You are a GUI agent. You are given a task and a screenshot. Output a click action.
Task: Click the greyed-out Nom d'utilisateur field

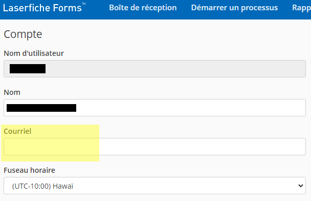[x=154, y=69]
